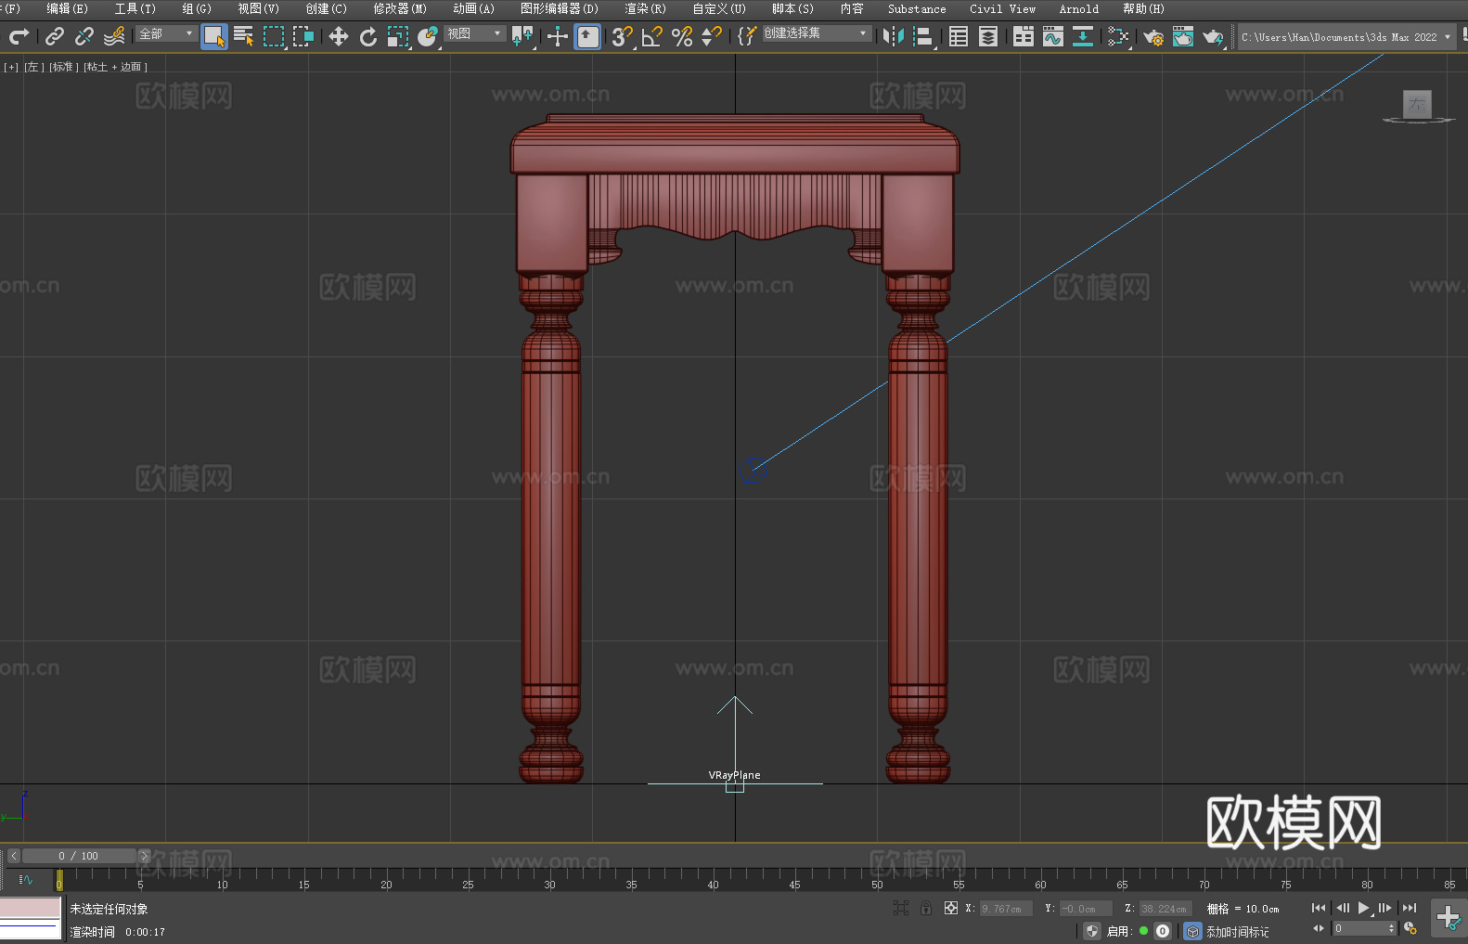Screen dimensions: 1468x944
Task: Activate the Select and Scale tool
Action: coord(398,36)
